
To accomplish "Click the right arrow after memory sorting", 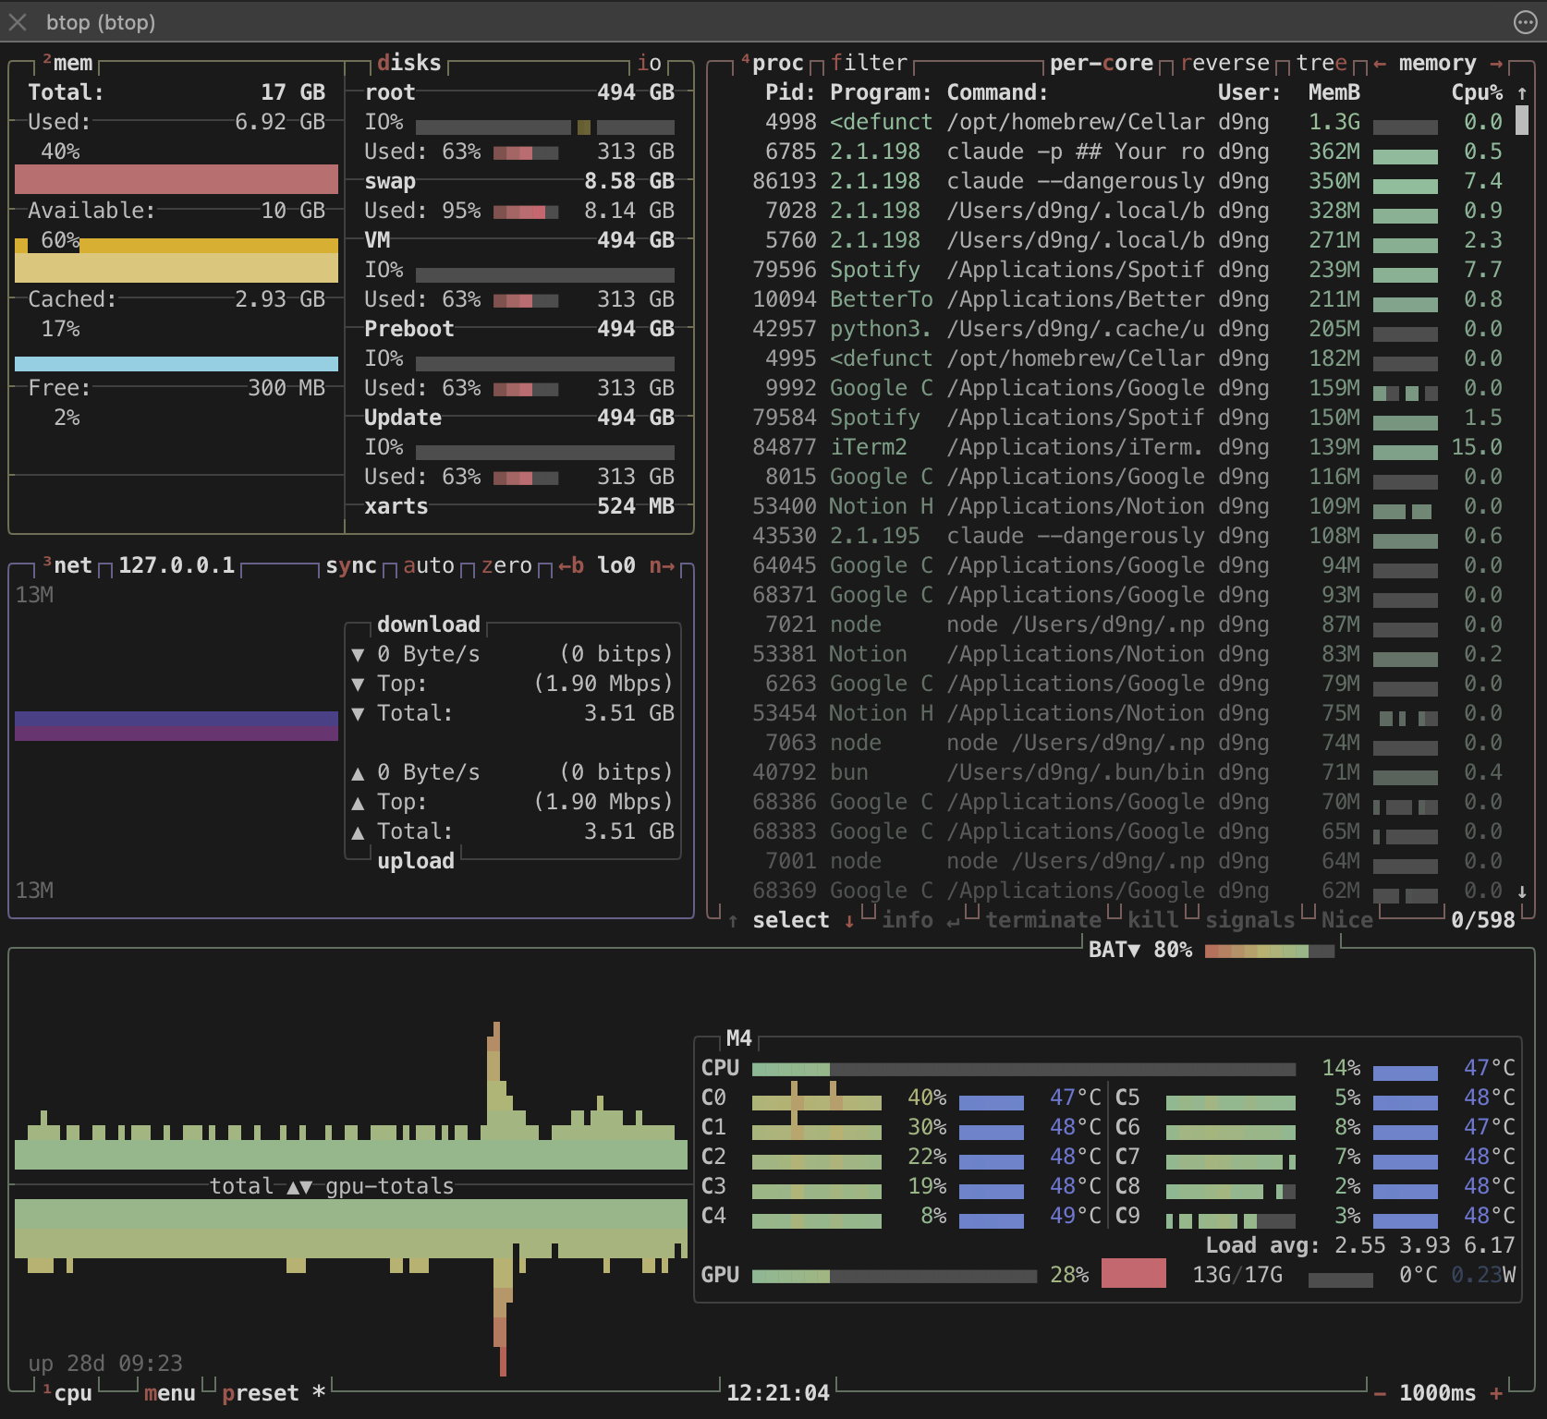I will 1496,64.
